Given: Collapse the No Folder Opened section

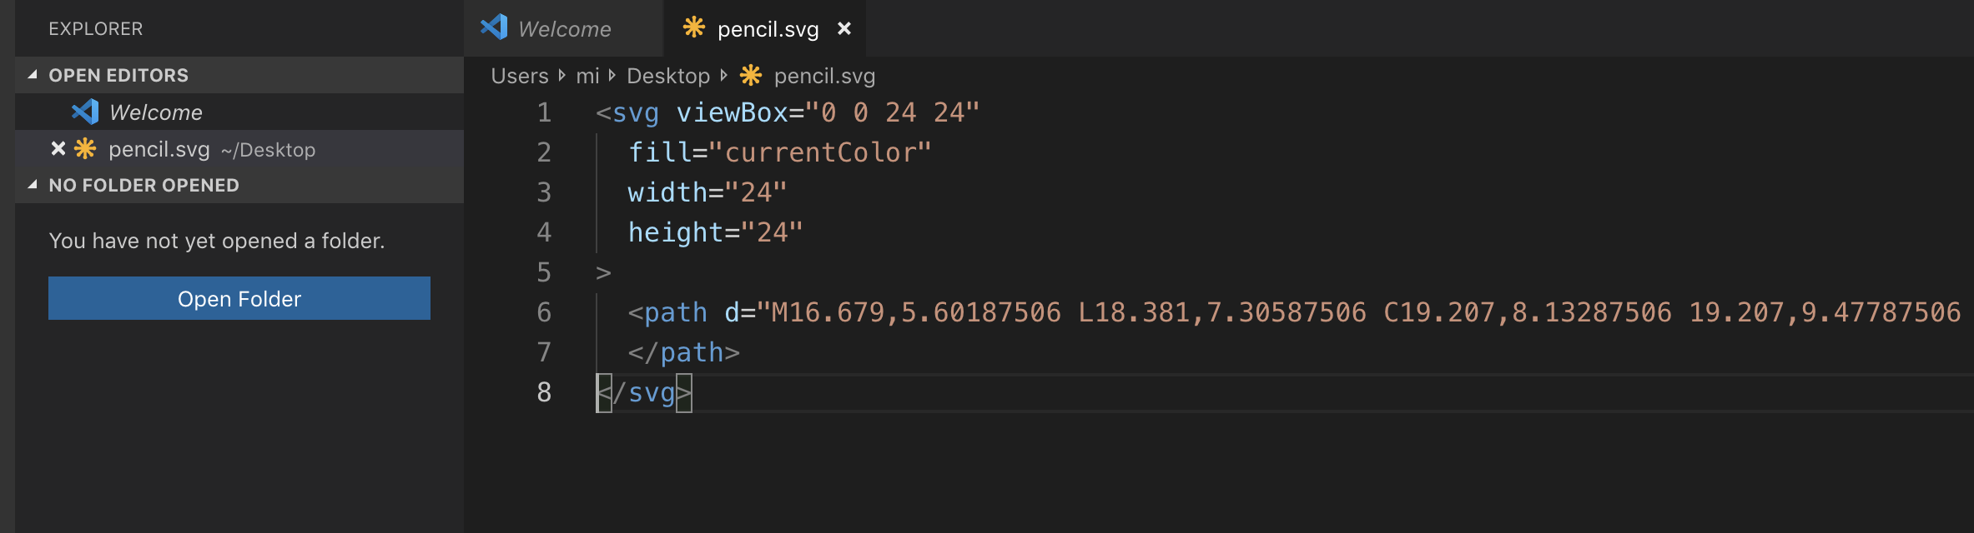Looking at the screenshot, I should [x=33, y=185].
